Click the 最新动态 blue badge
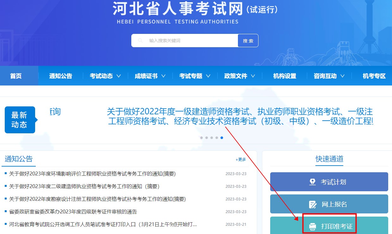 [x=20, y=120]
